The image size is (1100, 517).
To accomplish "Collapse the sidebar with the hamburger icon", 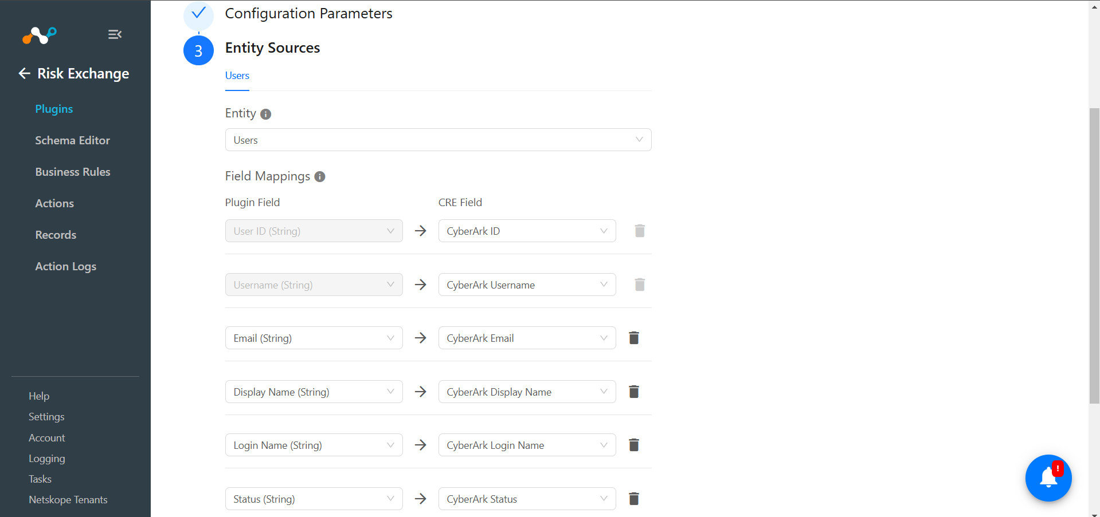I will (115, 34).
